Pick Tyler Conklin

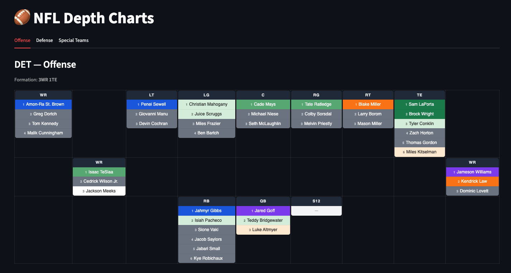420,124
